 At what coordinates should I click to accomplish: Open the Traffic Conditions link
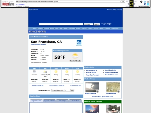(111, 73)
